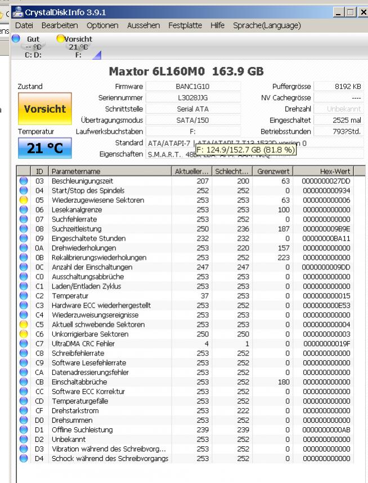Screen dimensions: 368x483
Task: Open the Festplatte menu
Action: pos(185,25)
